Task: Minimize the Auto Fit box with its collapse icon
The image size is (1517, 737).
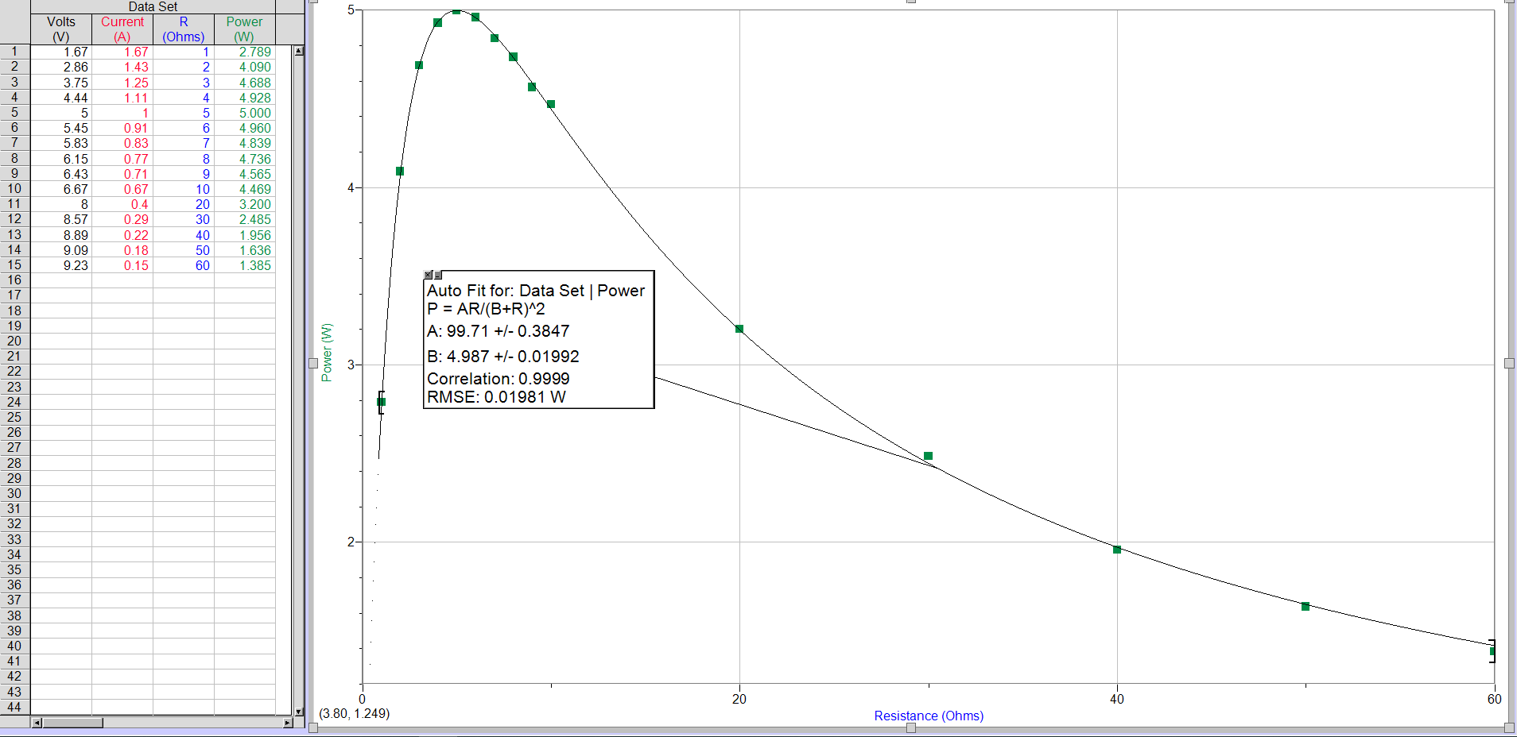Action: [x=438, y=274]
